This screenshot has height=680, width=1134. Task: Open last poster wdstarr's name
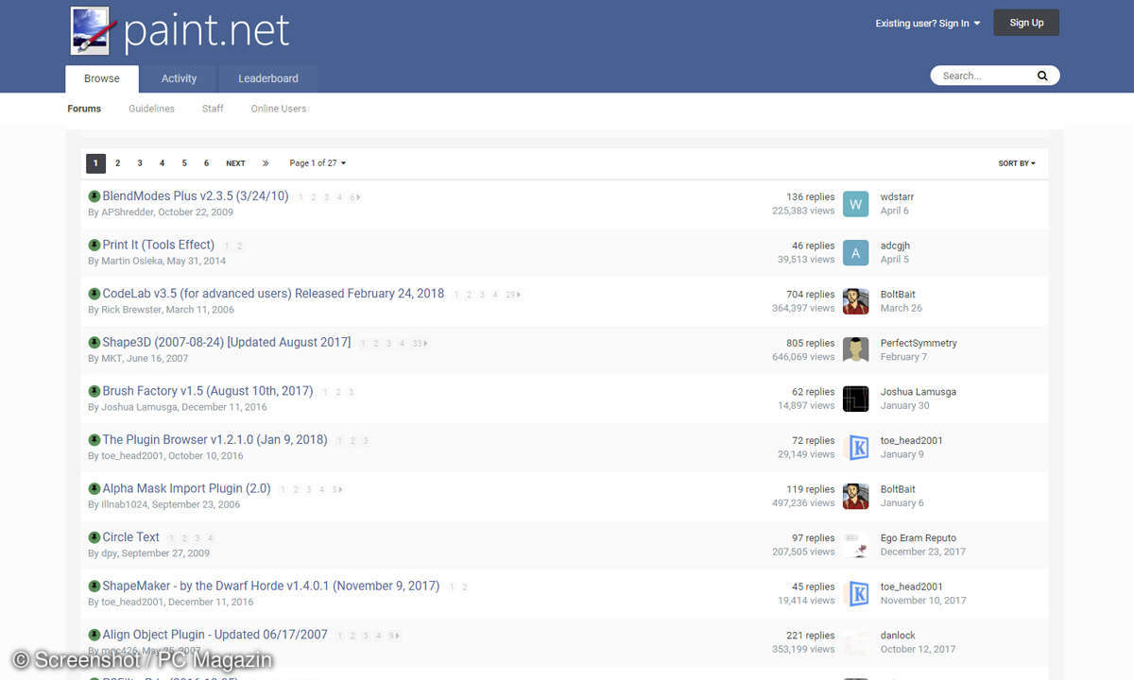pos(897,197)
